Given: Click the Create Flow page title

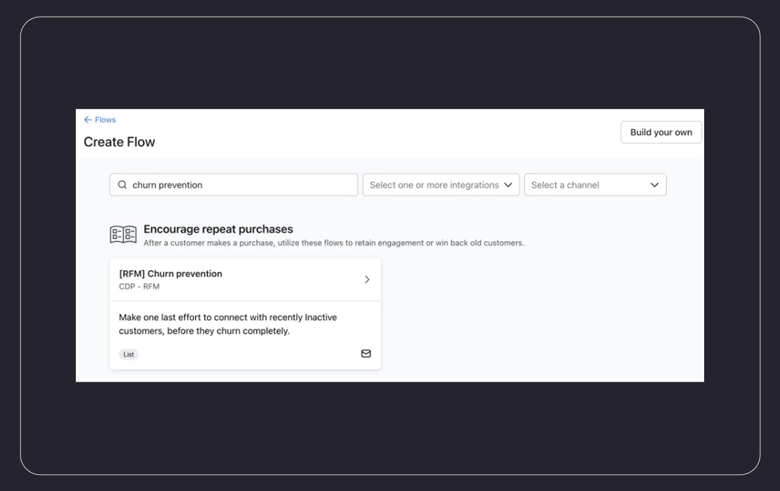Looking at the screenshot, I should [x=119, y=142].
